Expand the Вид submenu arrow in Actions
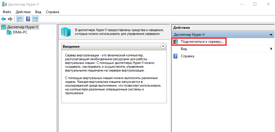Image resolution: width=275 pixels, height=132 pixels. (x=271, y=49)
